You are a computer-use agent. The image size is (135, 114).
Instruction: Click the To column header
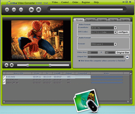(x=47, y=73)
